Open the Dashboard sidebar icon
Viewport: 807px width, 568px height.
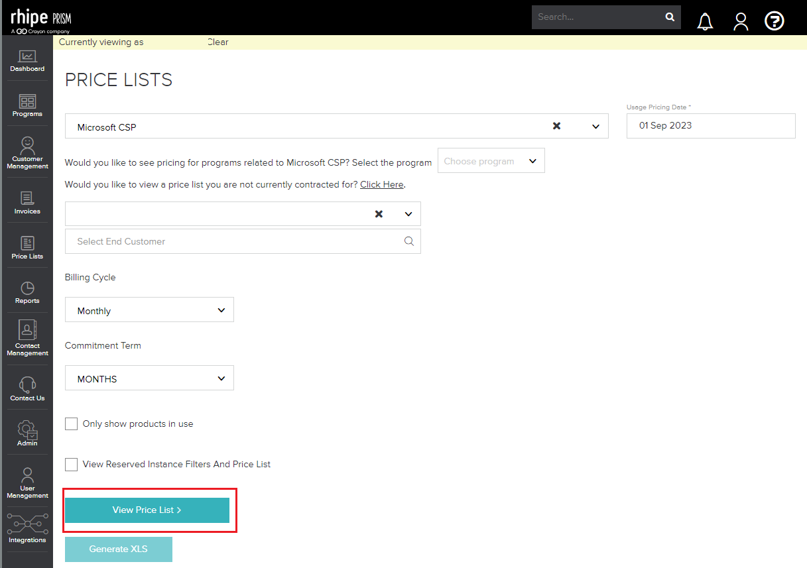[x=27, y=61]
